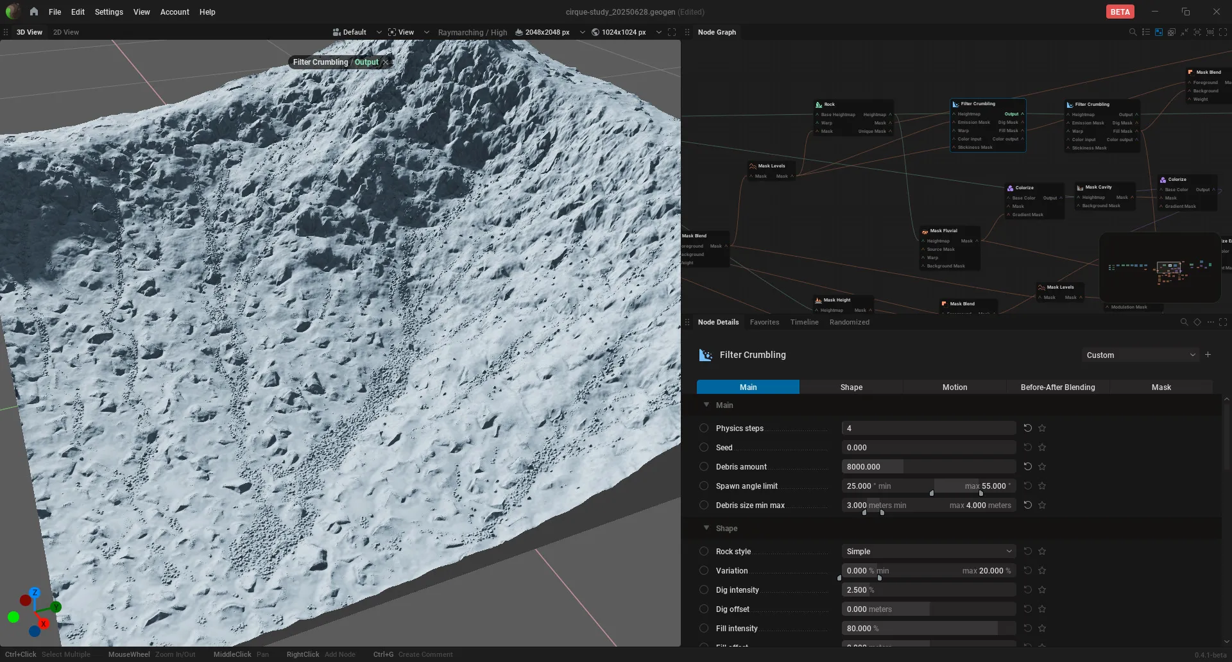Reset the Physics steps value
Viewport: 1232px width, 662px height.
pos(1027,428)
